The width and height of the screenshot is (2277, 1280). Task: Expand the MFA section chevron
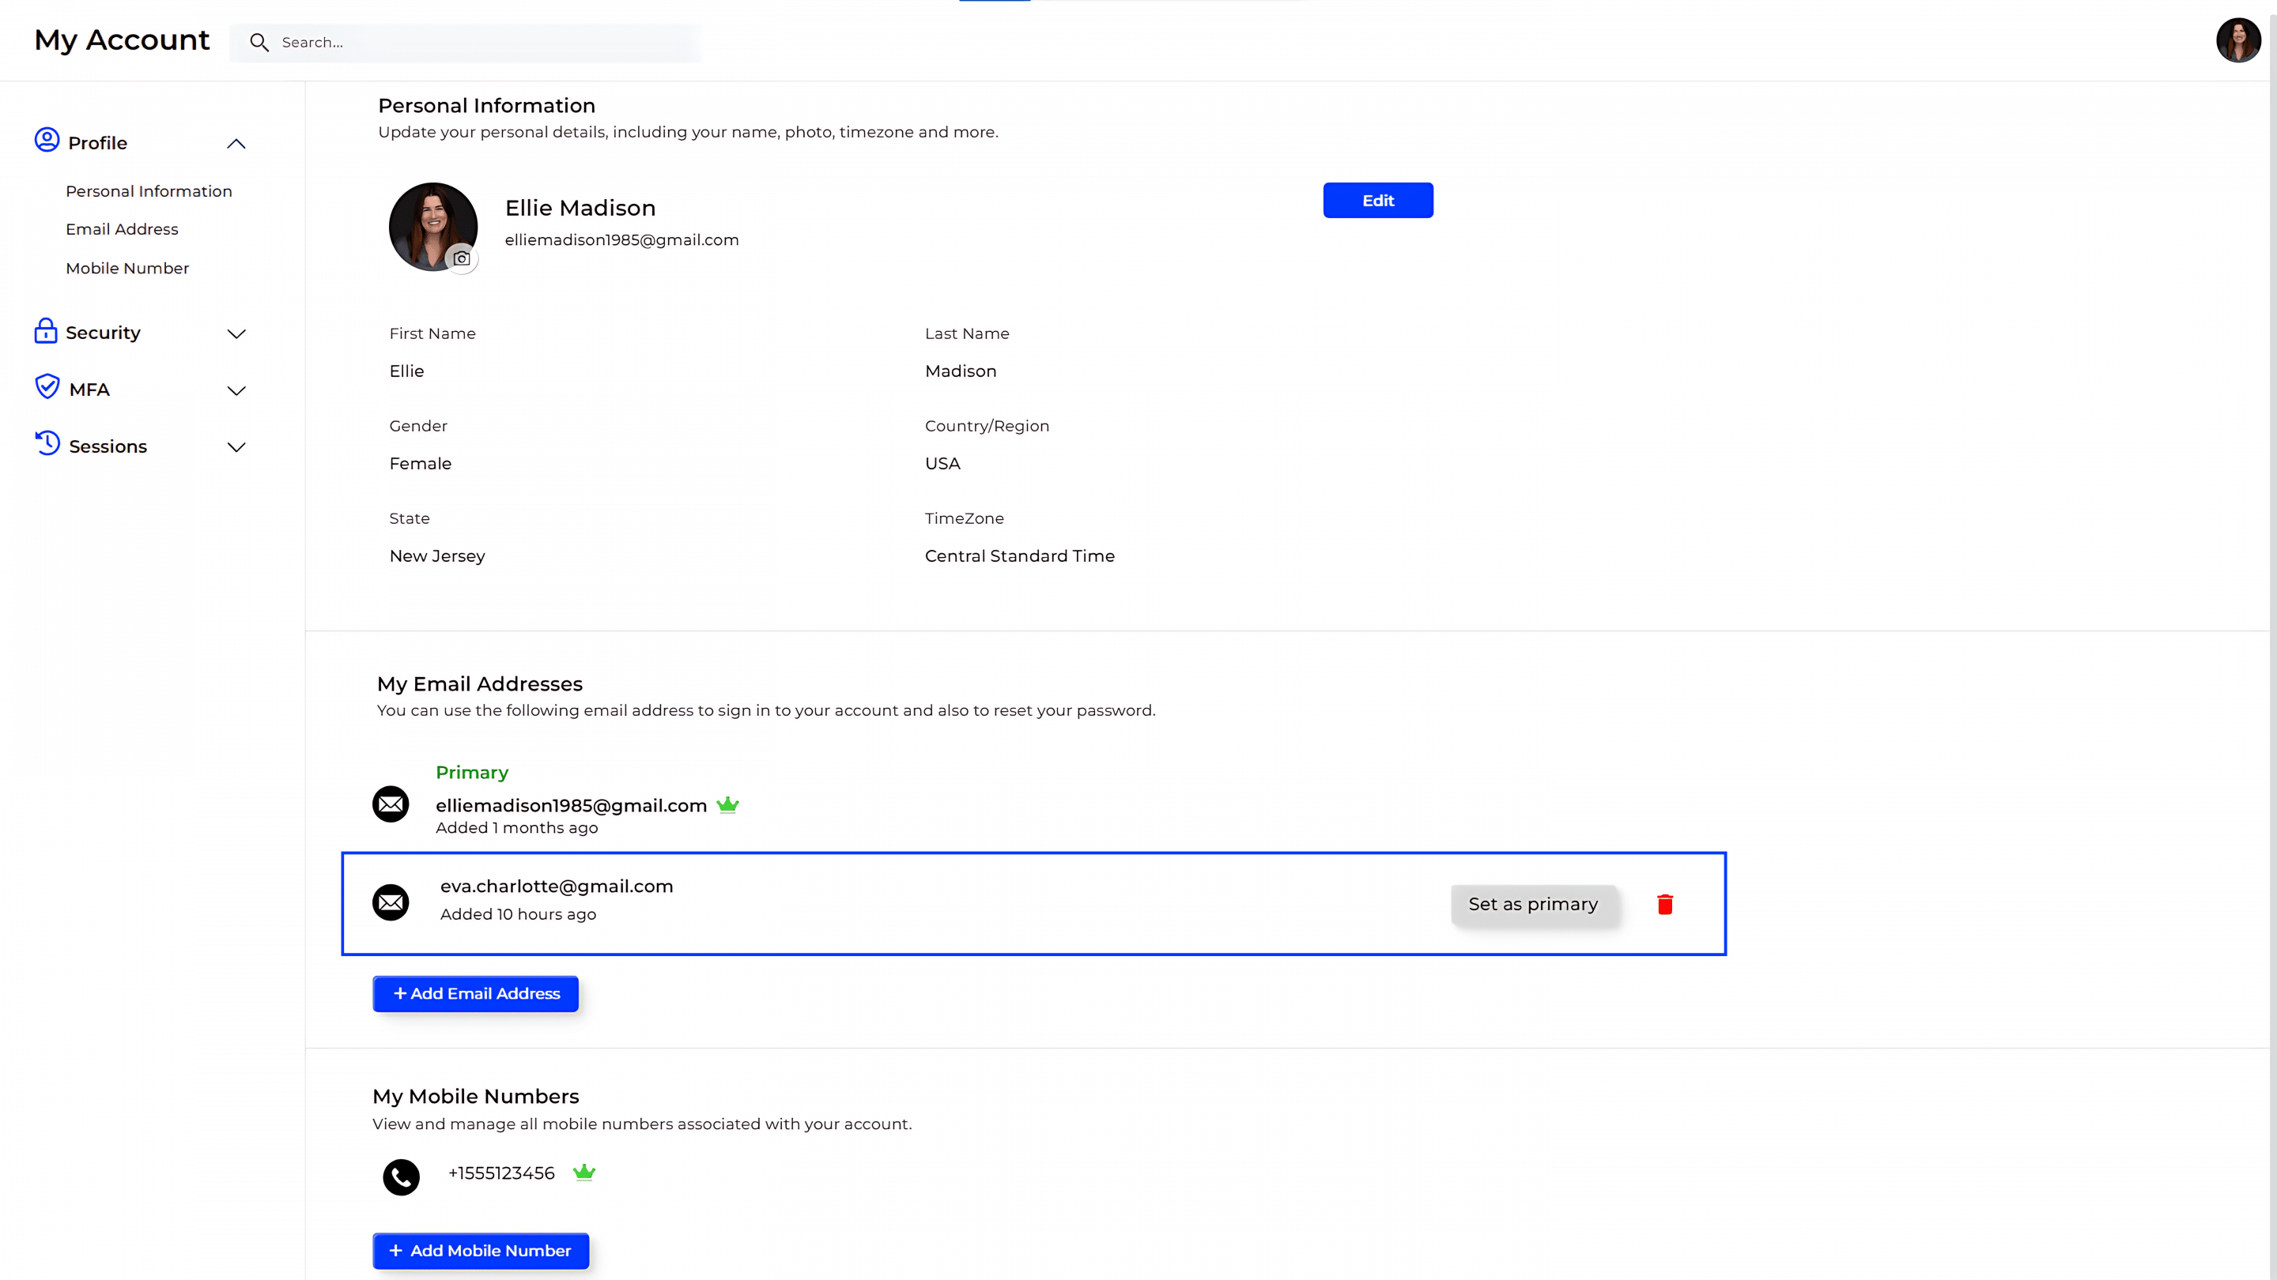(x=236, y=390)
